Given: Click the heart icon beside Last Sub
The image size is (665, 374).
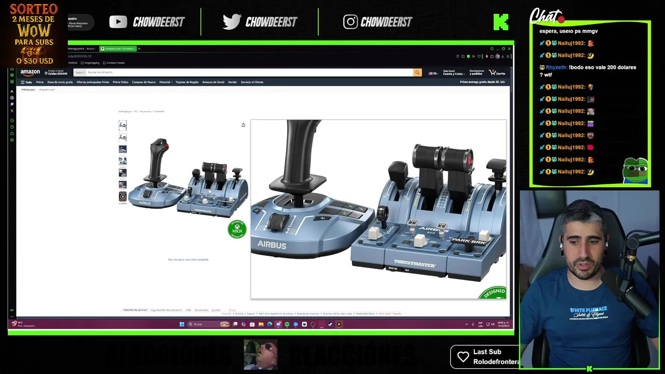Looking at the screenshot, I should (x=463, y=356).
